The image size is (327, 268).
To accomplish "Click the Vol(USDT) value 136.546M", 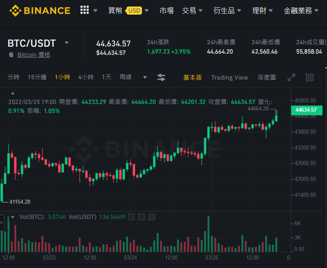I will point(112,217).
